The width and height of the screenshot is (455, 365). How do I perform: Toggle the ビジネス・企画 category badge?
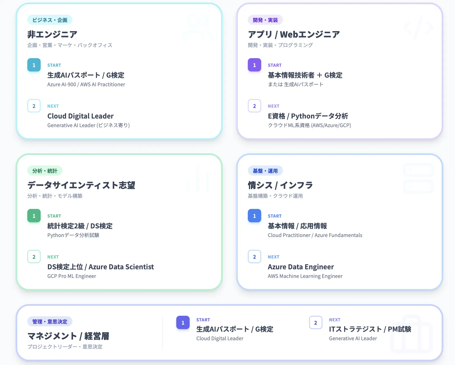pyautogui.click(x=50, y=20)
